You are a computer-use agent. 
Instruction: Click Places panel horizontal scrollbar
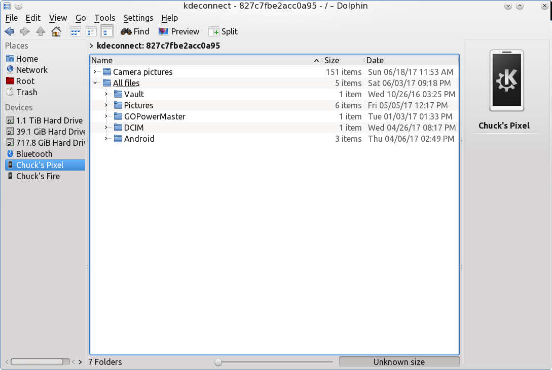pos(41,362)
